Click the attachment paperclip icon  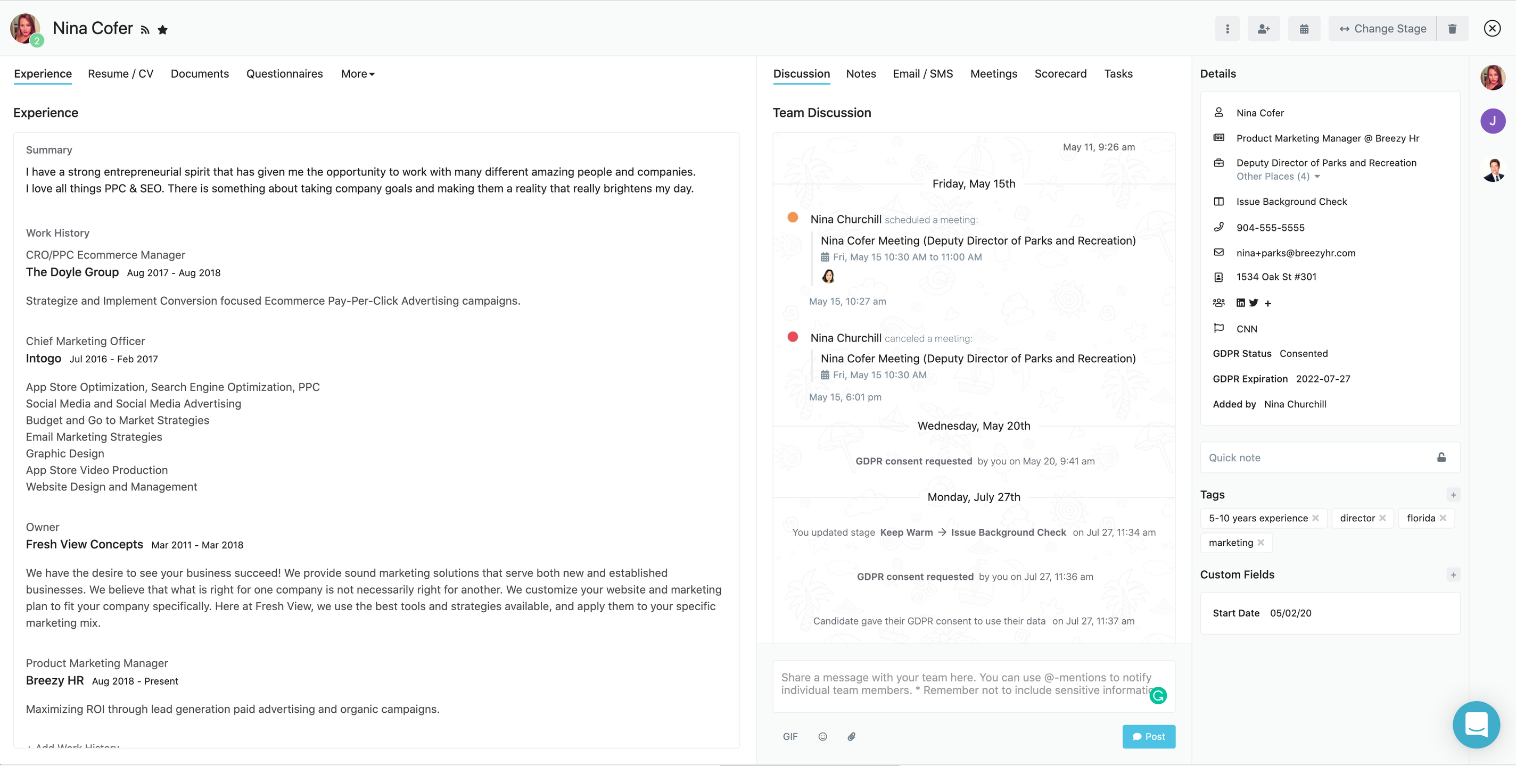(851, 737)
